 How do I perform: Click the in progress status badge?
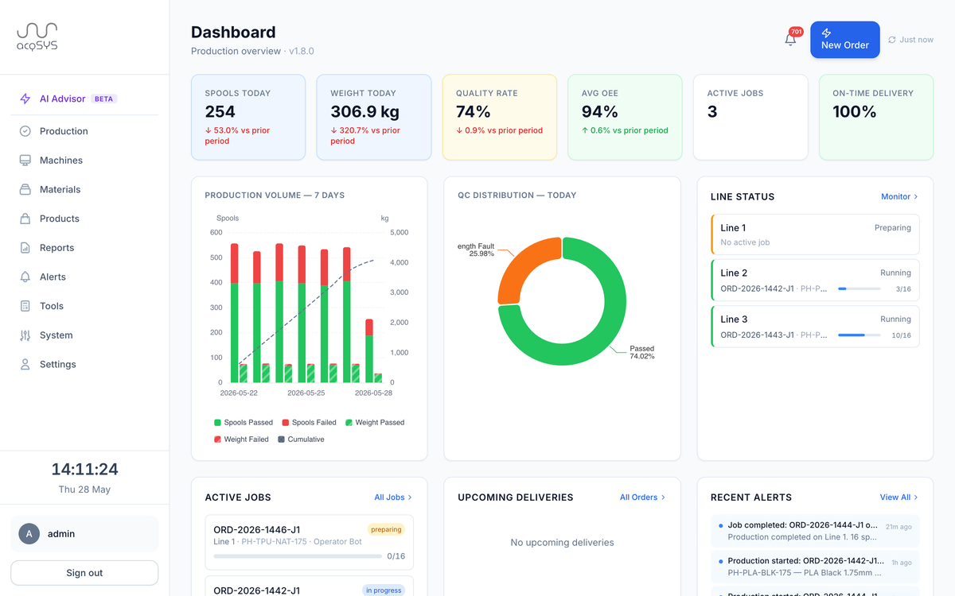[x=384, y=590]
